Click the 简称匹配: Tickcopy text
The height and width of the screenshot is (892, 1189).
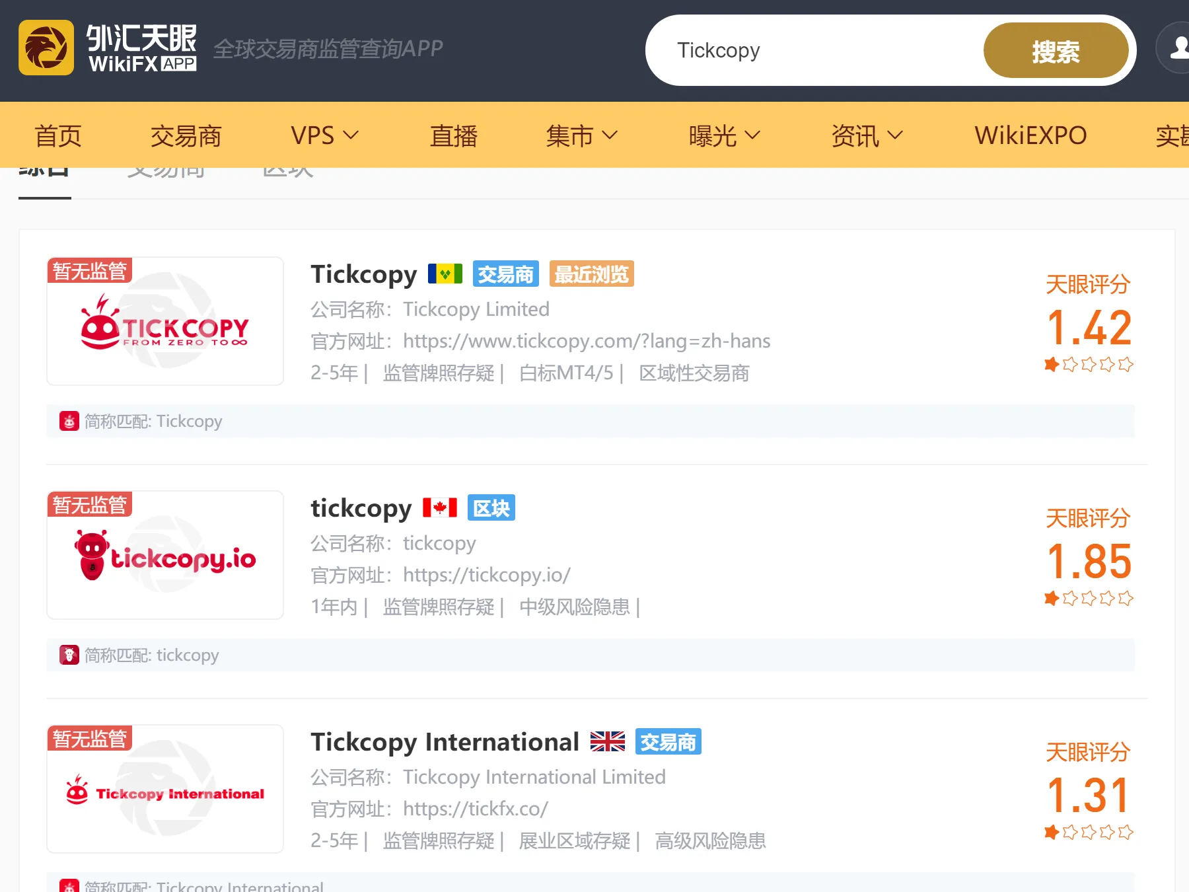point(153,421)
